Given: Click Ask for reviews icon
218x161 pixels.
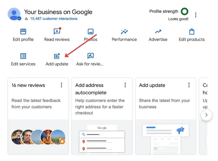Looking at the screenshot, I should (x=91, y=56).
